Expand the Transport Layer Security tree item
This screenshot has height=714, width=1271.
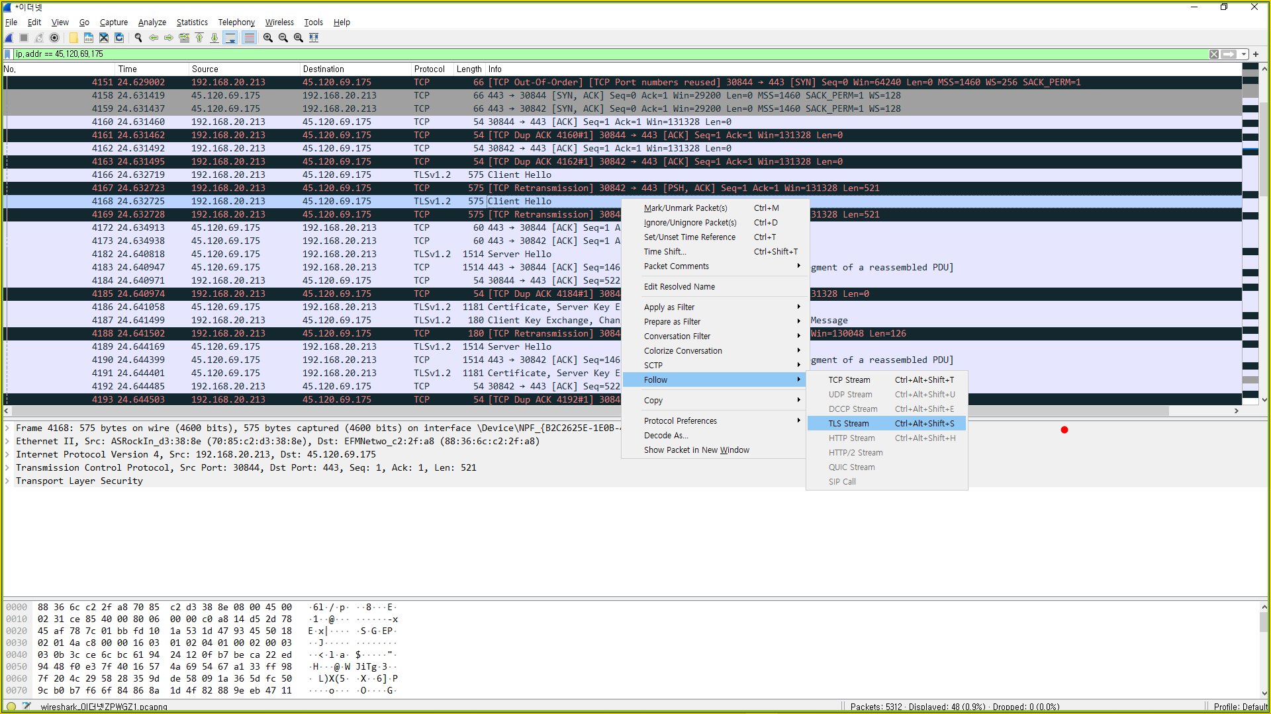point(8,481)
